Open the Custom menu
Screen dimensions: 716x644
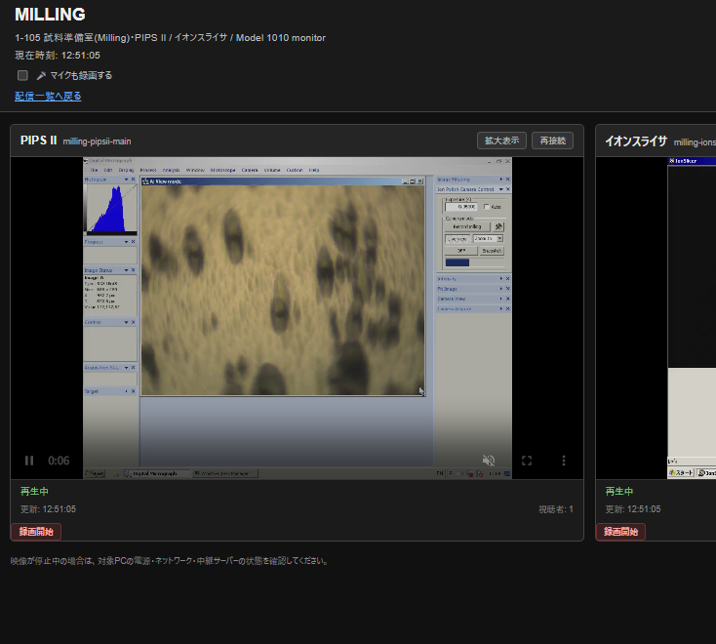[295, 170]
